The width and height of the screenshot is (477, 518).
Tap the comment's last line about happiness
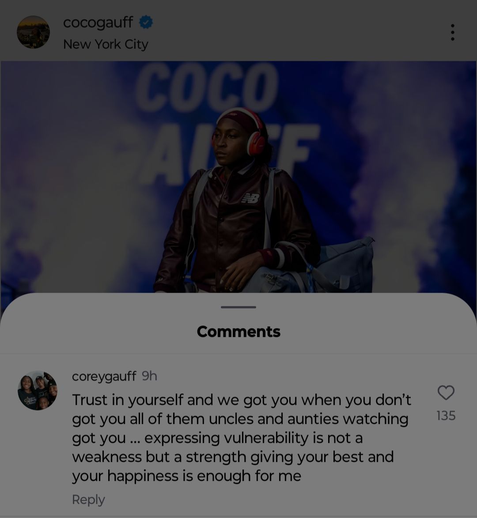click(187, 476)
